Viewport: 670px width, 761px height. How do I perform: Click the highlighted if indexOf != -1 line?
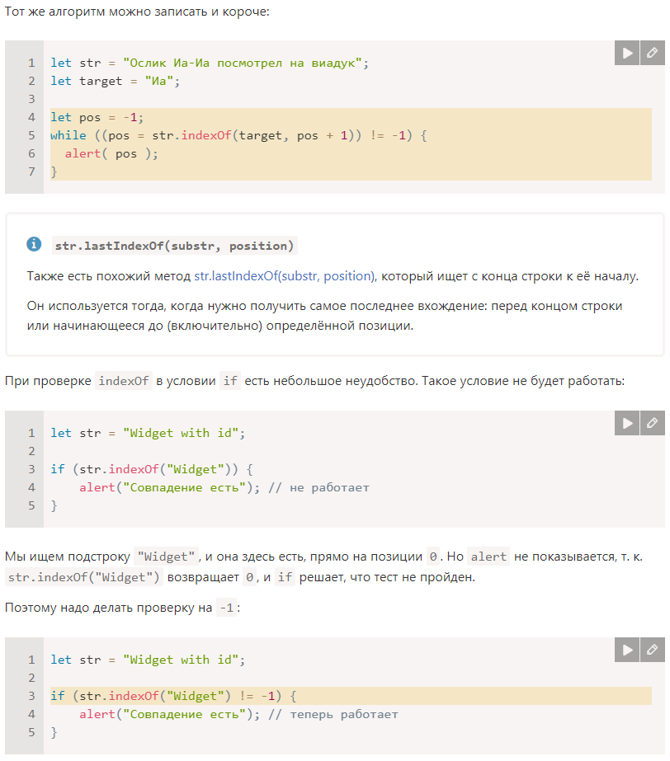point(351,696)
